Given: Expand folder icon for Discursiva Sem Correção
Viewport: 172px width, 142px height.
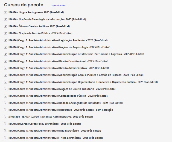Looking at the screenshot, I should [5, 110].
